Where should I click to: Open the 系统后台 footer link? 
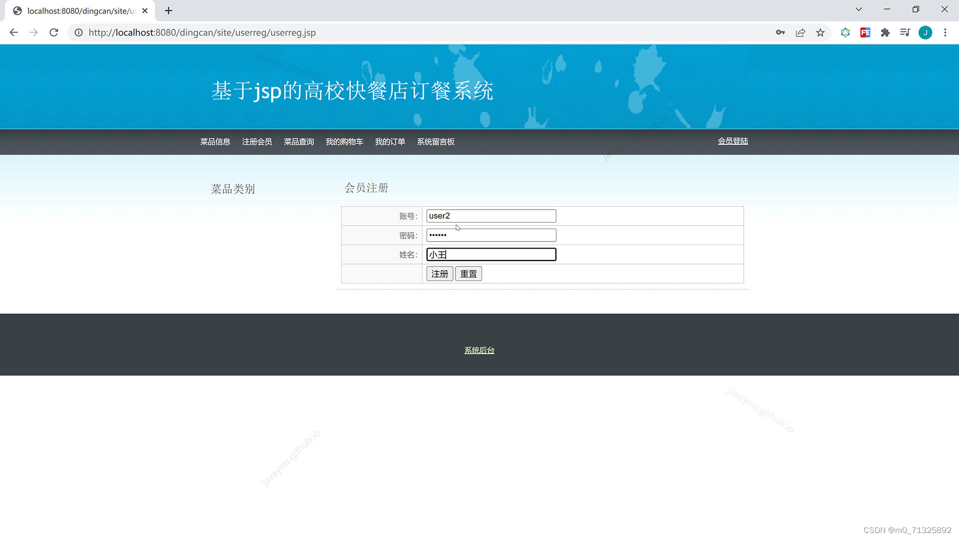click(479, 350)
